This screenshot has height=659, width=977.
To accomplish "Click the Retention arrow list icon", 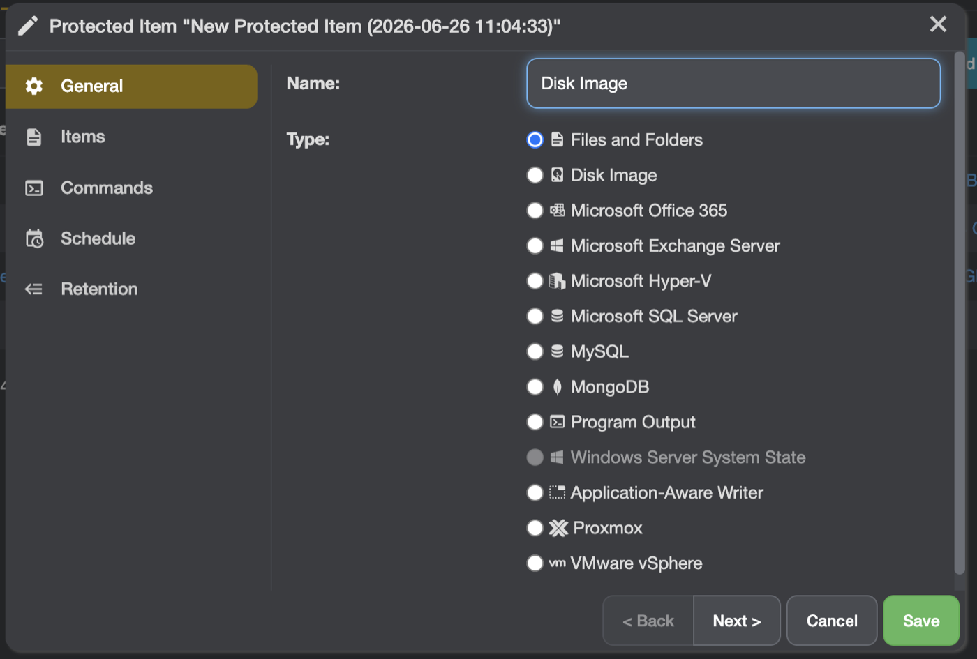I will (34, 289).
